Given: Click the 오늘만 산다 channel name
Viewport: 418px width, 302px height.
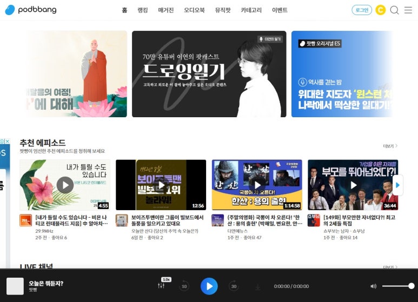Looking at the screenshot, I should pyautogui.click(x=165, y=231).
